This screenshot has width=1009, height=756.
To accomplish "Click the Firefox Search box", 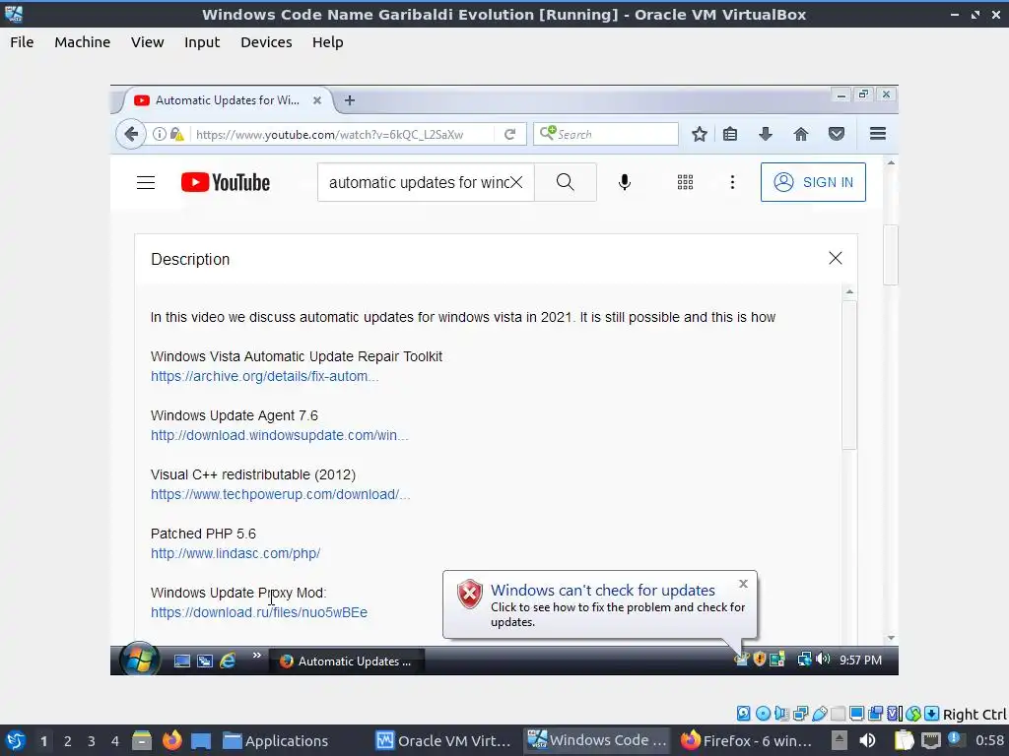I will 606,134.
